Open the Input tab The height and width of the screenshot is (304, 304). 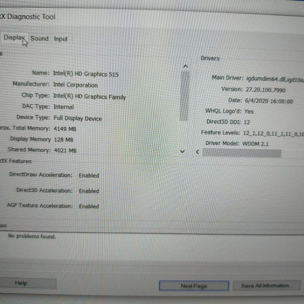coord(61,39)
